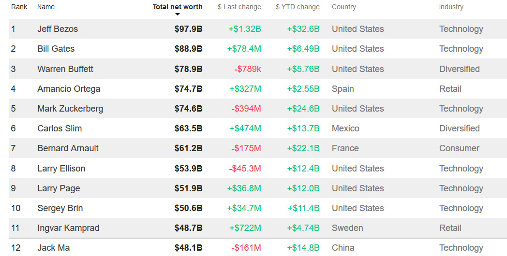Click the $ Last change column header
Image resolution: width=507 pixels, height=256 pixels.
[x=239, y=7]
